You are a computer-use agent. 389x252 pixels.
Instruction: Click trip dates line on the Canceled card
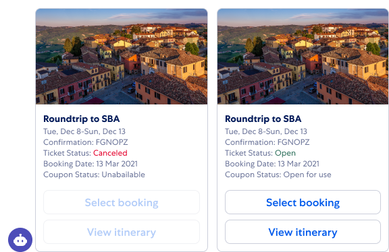click(84, 131)
